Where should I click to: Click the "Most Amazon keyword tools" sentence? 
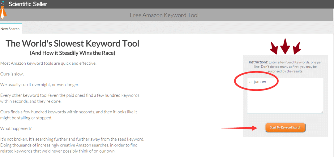[x=48, y=63]
